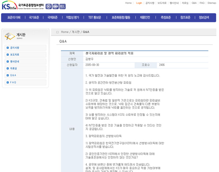Click the notebook icon beside 게시판
This screenshot has height=172, width=219.
pos(9,36)
